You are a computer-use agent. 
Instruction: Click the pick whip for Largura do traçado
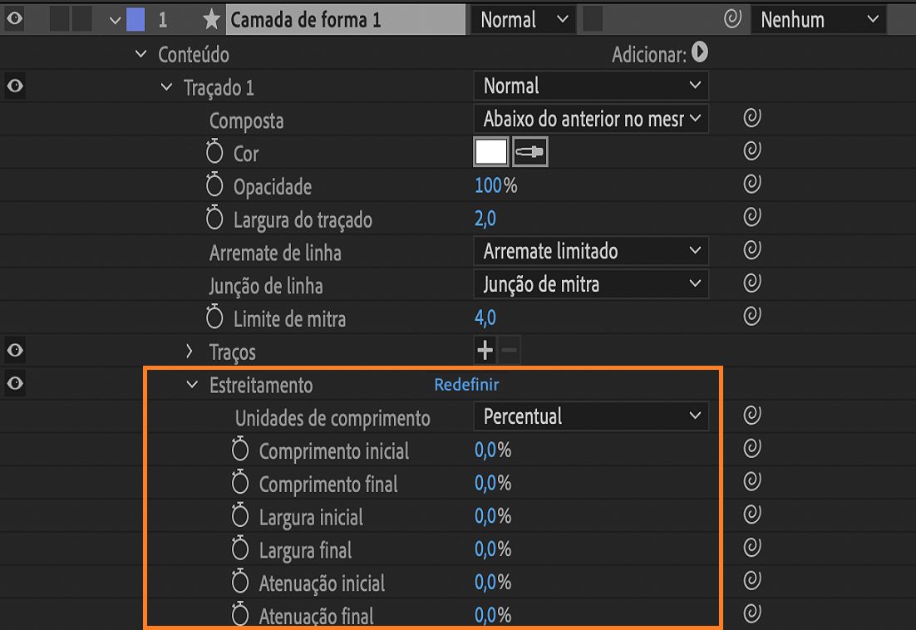click(x=751, y=217)
